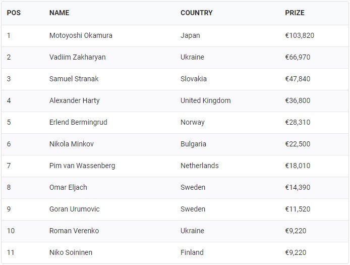Select the United Kingdom country cell
This screenshot has width=350, height=265.
click(x=205, y=101)
